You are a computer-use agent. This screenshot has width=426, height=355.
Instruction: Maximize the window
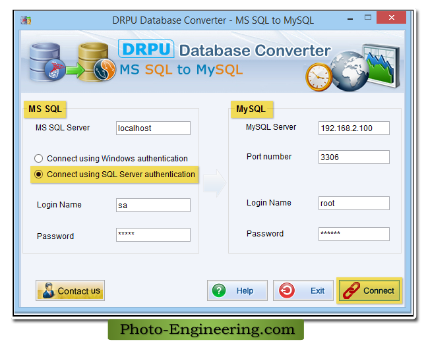pos(367,18)
